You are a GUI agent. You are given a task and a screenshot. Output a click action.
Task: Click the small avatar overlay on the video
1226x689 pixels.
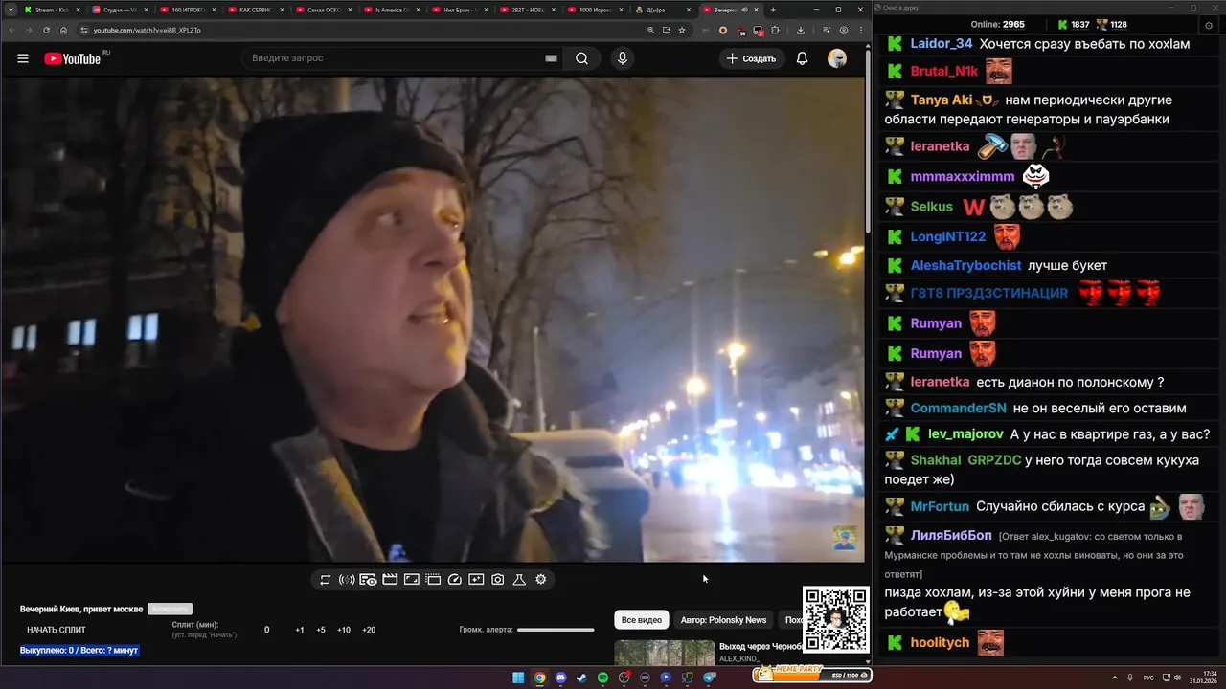pos(844,538)
